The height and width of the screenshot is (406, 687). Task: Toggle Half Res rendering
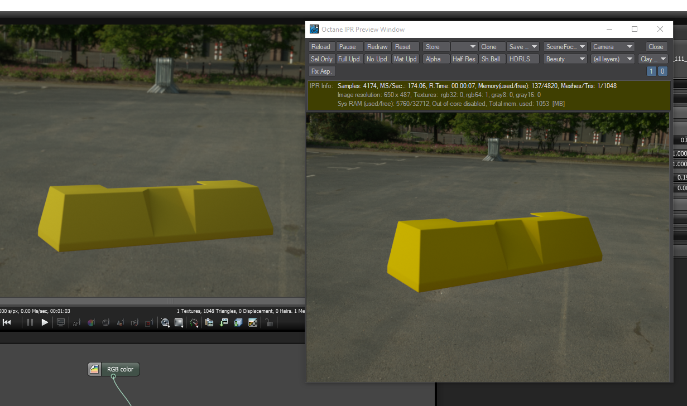point(464,59)
